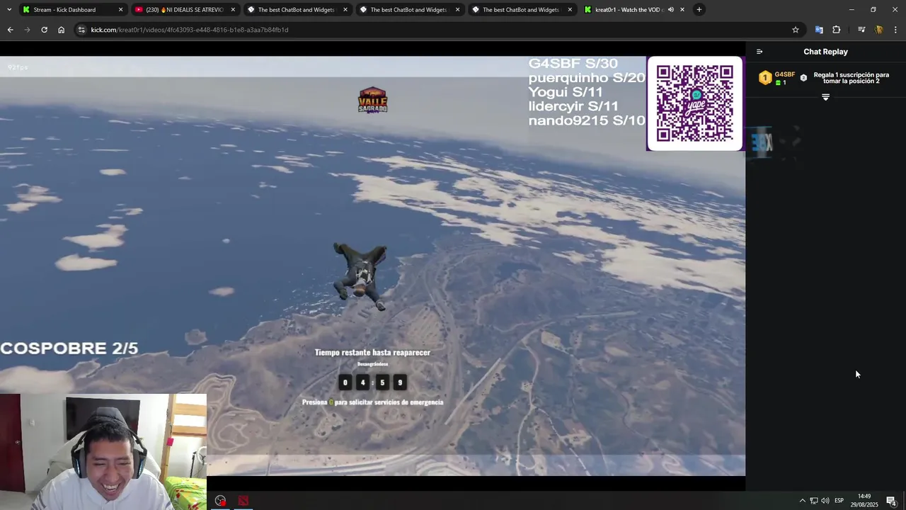Image resolution: width=906 pixels, height=510 pixels.
Task: Go back using the browser back arrow
Action: [10, 30]
